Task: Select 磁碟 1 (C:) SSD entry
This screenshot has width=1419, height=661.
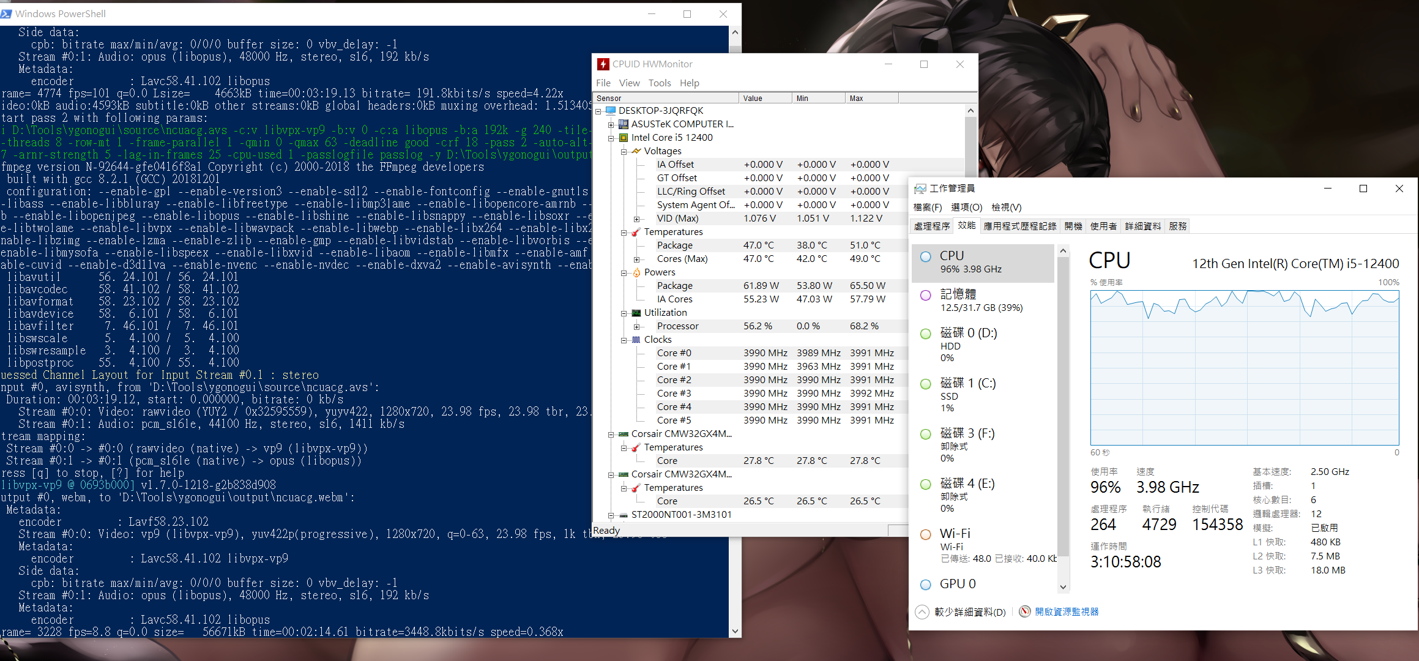Action: (983, 395)
